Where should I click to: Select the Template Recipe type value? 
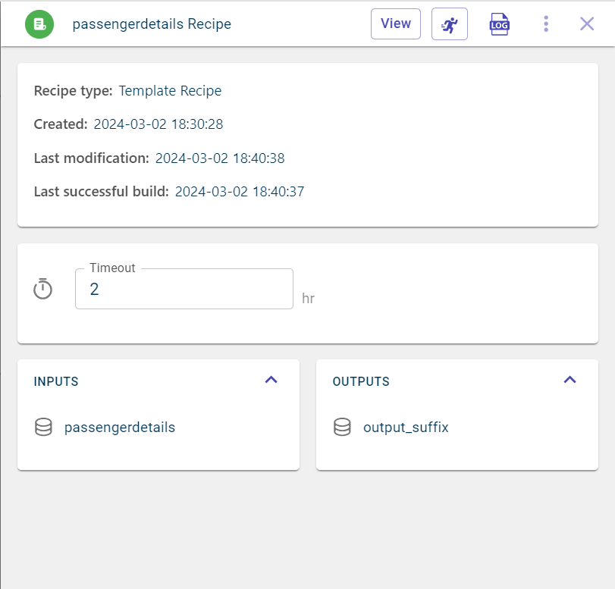[170, 91]
